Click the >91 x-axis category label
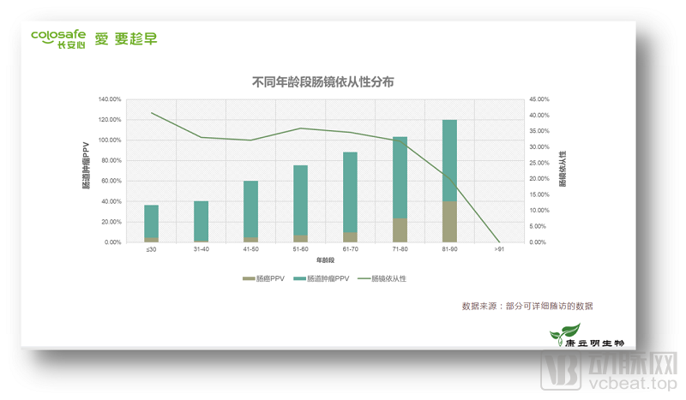Screen dimensions: 686x400 (499, 250)
